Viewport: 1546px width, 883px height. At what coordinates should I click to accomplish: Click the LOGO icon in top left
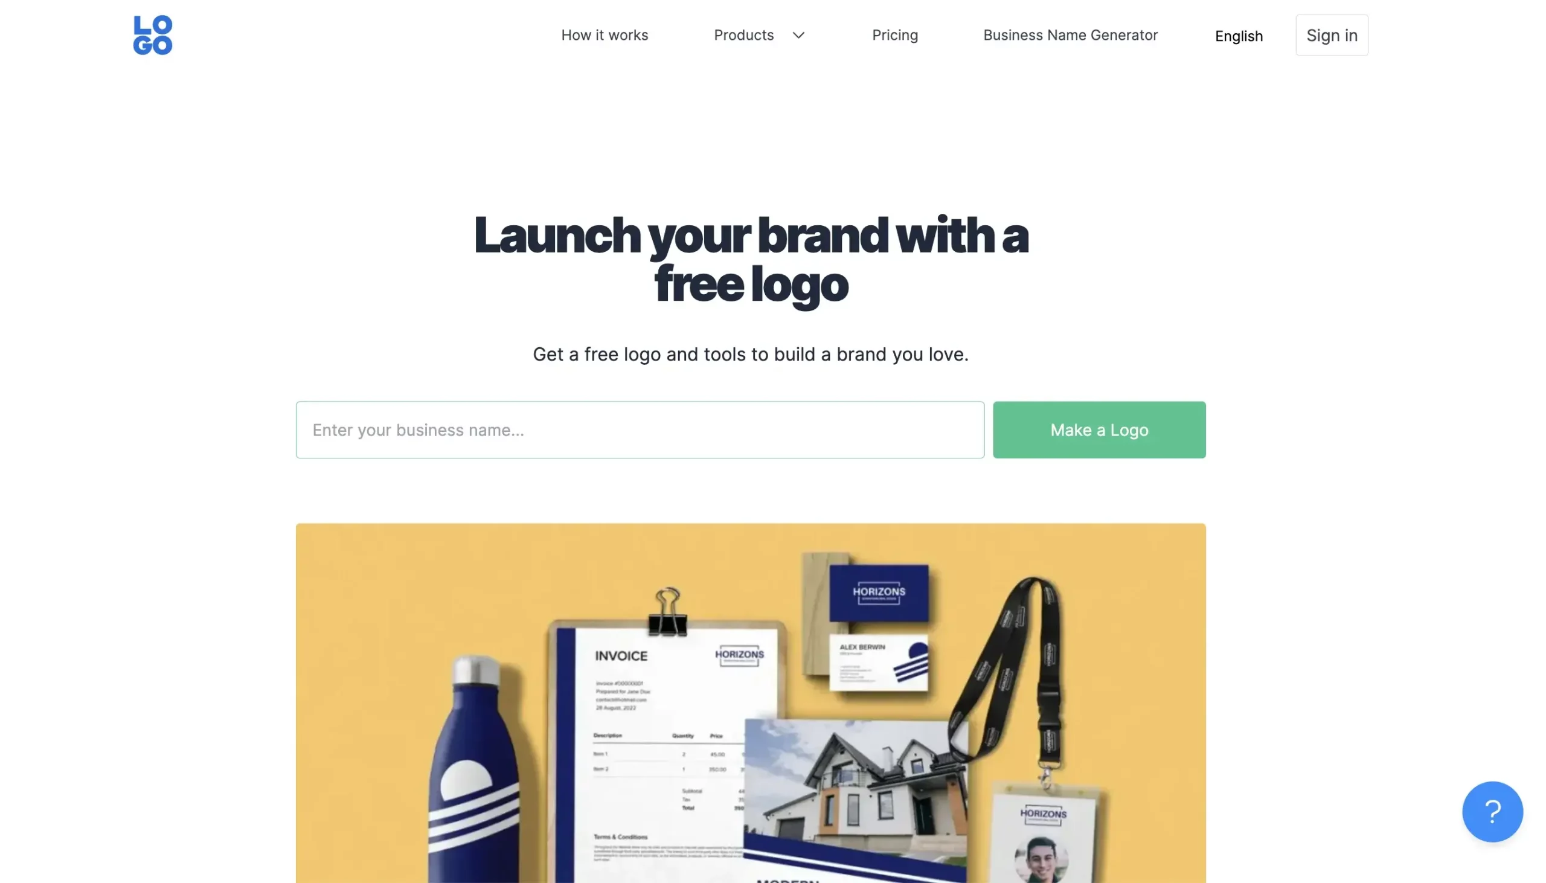coord(152,34)
